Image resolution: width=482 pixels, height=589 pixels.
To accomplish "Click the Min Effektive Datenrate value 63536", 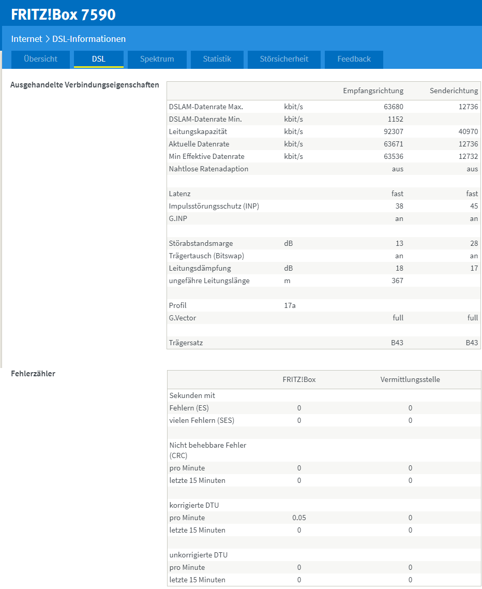I will (394, 156).
